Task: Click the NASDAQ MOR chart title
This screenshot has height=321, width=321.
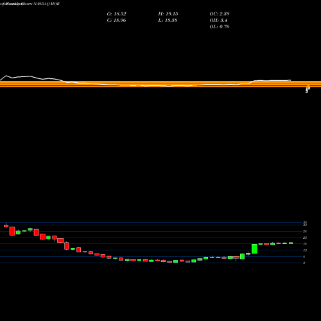Action: click(47, 4)
